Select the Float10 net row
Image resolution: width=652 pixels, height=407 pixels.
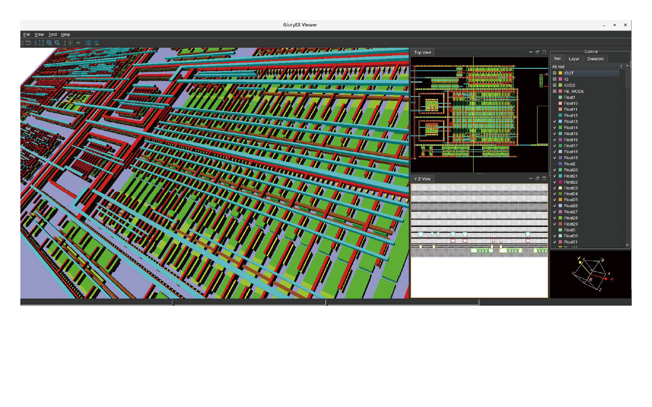(x=585, y=103)
